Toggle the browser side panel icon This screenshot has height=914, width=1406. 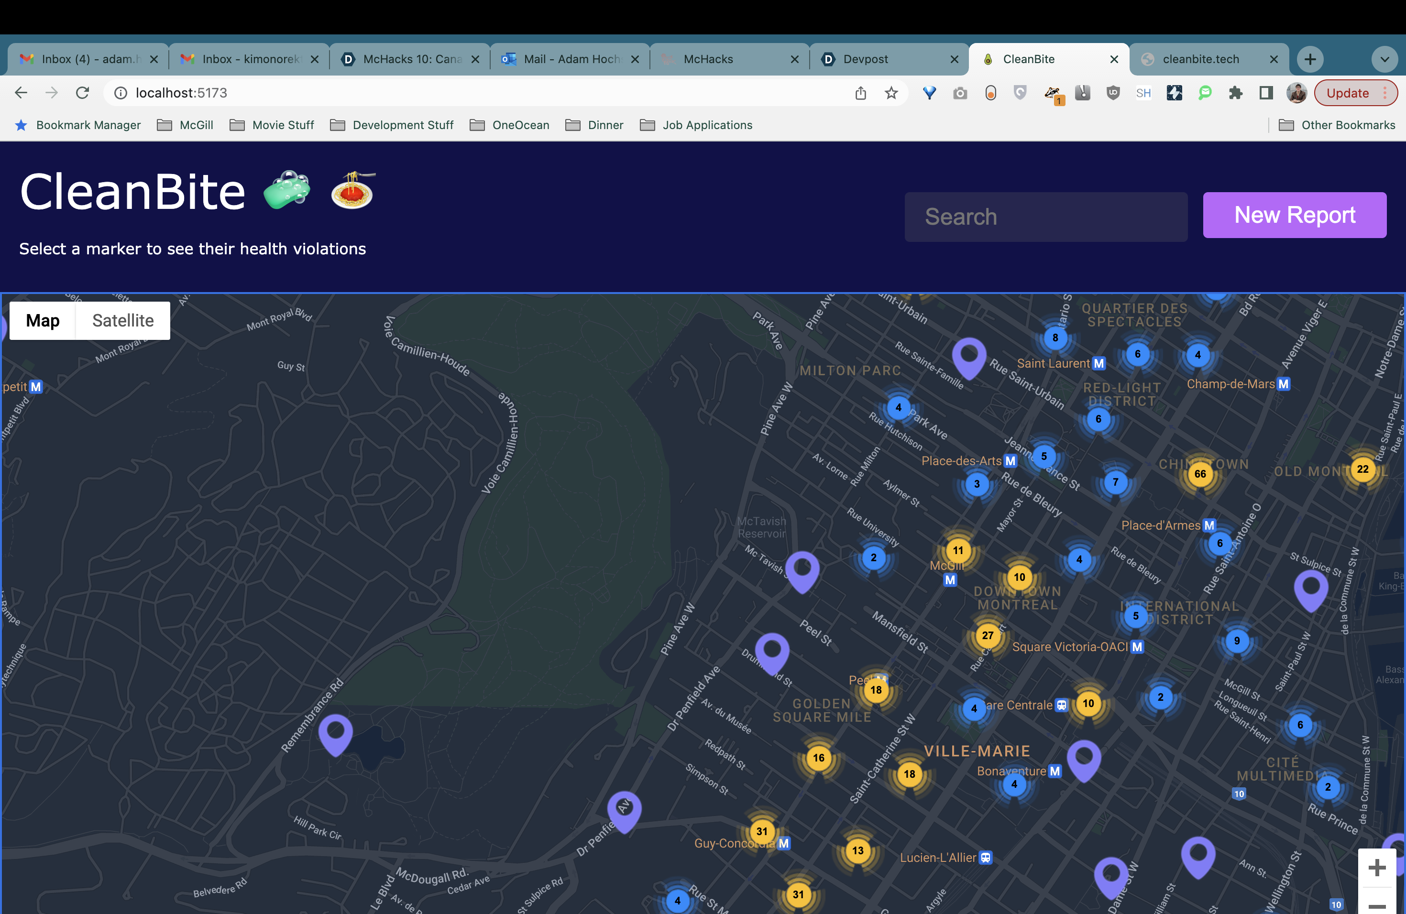(1265, 93)
